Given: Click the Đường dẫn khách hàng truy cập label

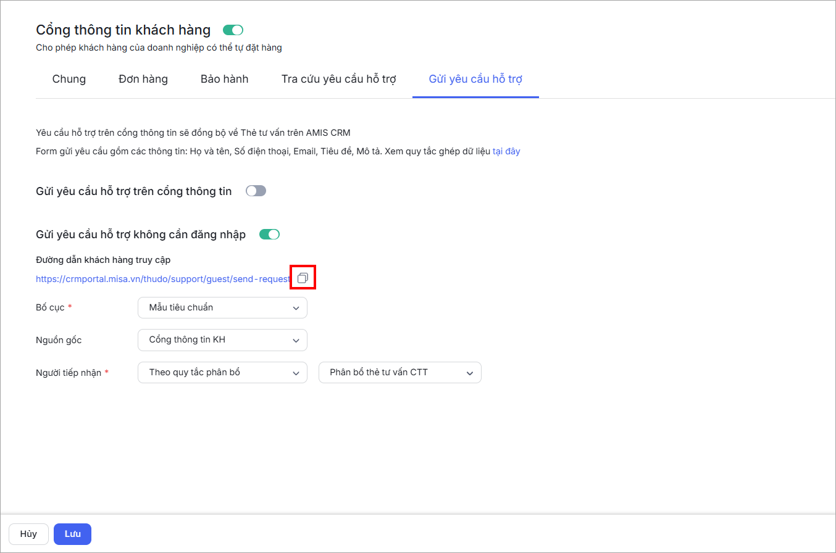Looking at the screenshot, I should click(103, 260).
